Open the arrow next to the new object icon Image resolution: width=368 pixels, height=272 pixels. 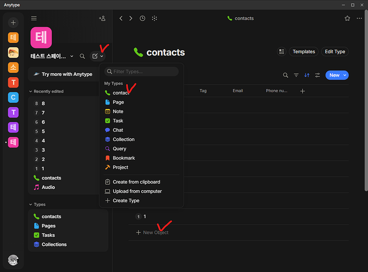click(x=102, y=56)
